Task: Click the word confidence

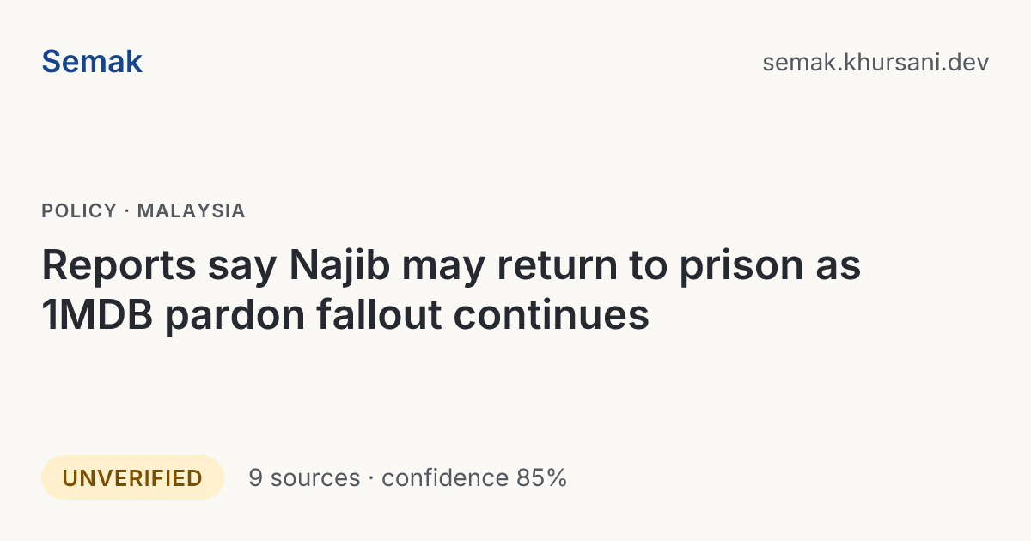Action: pyautogui.click(x=445, y=477)
